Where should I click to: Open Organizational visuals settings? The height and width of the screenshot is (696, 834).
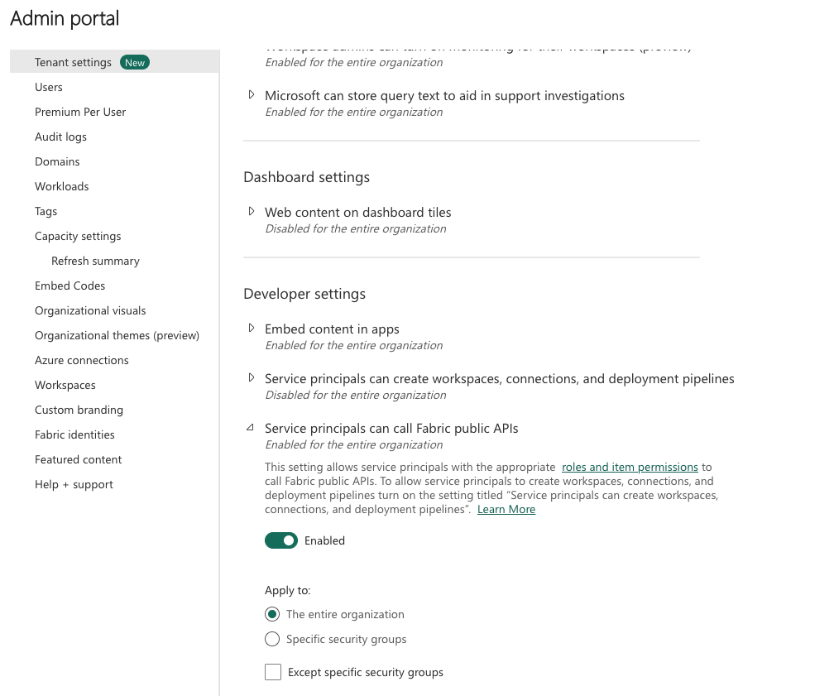point(90,310)
